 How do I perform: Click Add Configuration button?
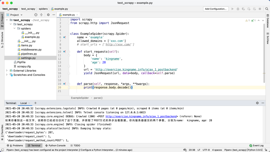216,9
